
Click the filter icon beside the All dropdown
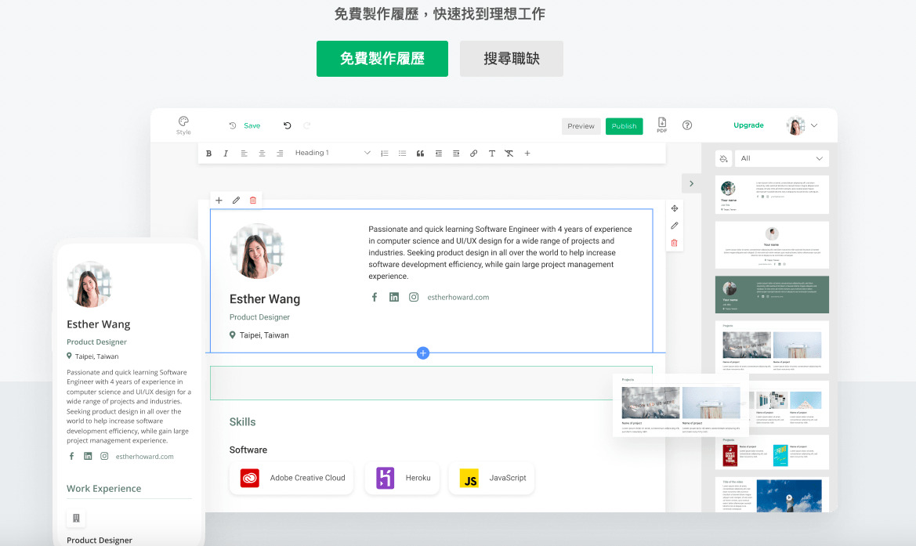click(724, 159)
